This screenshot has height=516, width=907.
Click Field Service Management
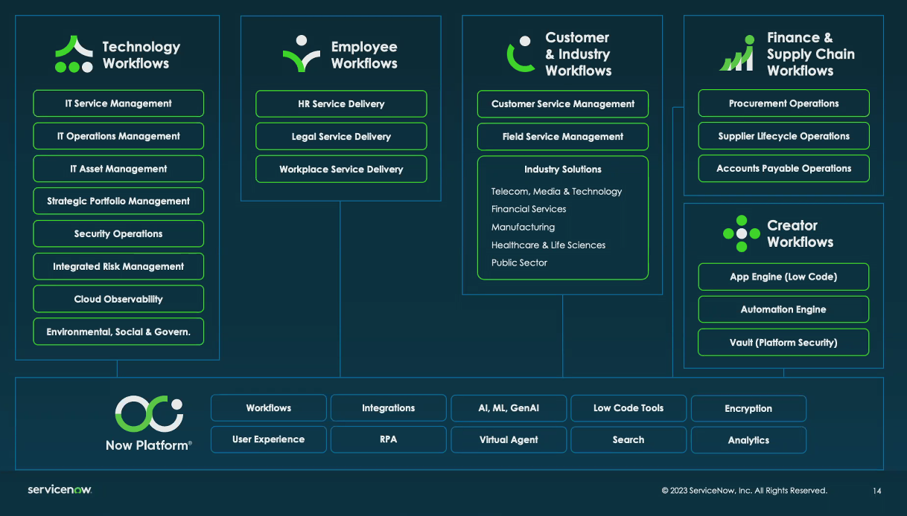tap(562, 137)
